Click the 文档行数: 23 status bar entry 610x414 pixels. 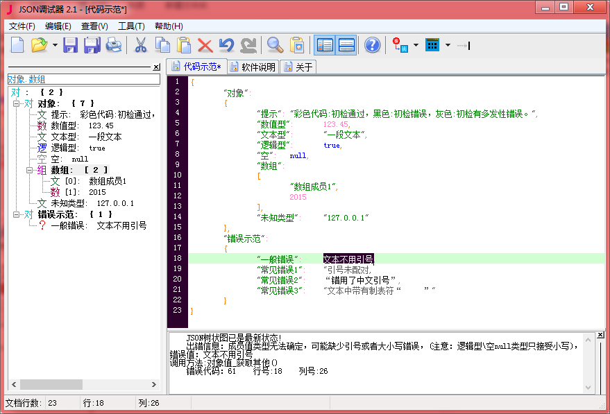pos(31,403)
